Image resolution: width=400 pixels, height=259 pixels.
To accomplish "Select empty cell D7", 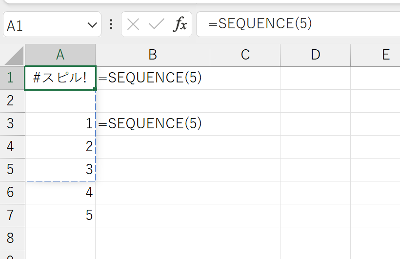I will tap(316, 216).
